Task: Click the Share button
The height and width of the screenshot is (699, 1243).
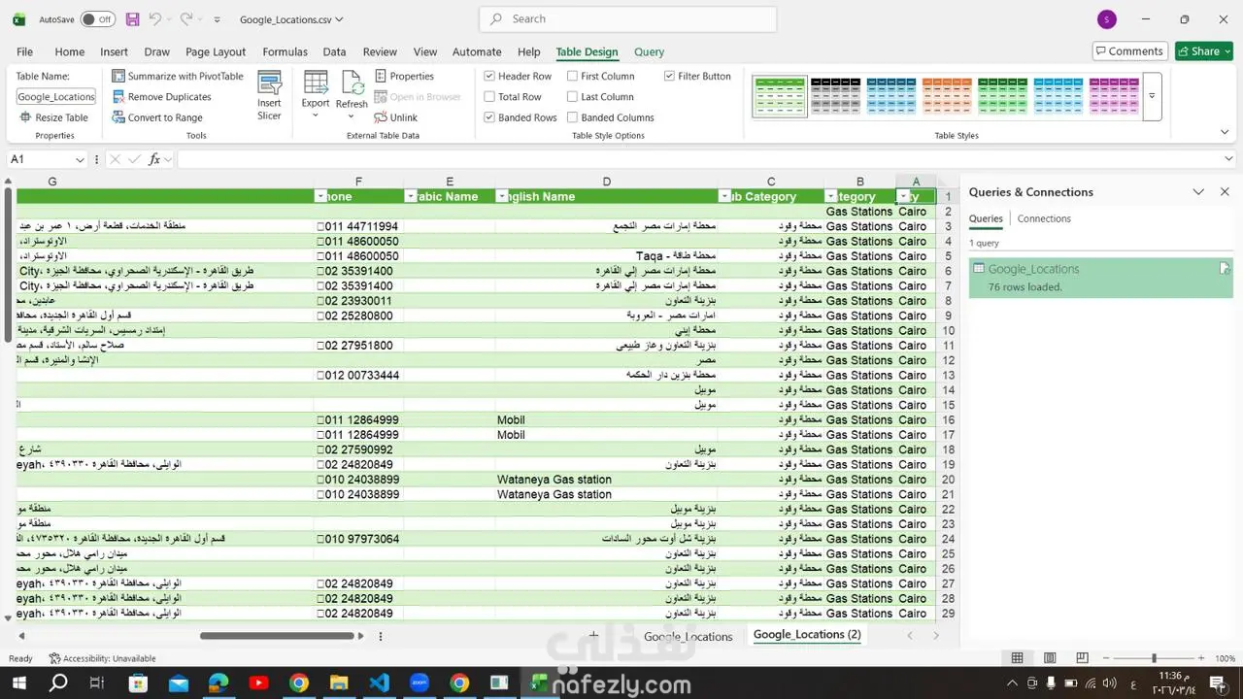Action: coord(1204,51)
